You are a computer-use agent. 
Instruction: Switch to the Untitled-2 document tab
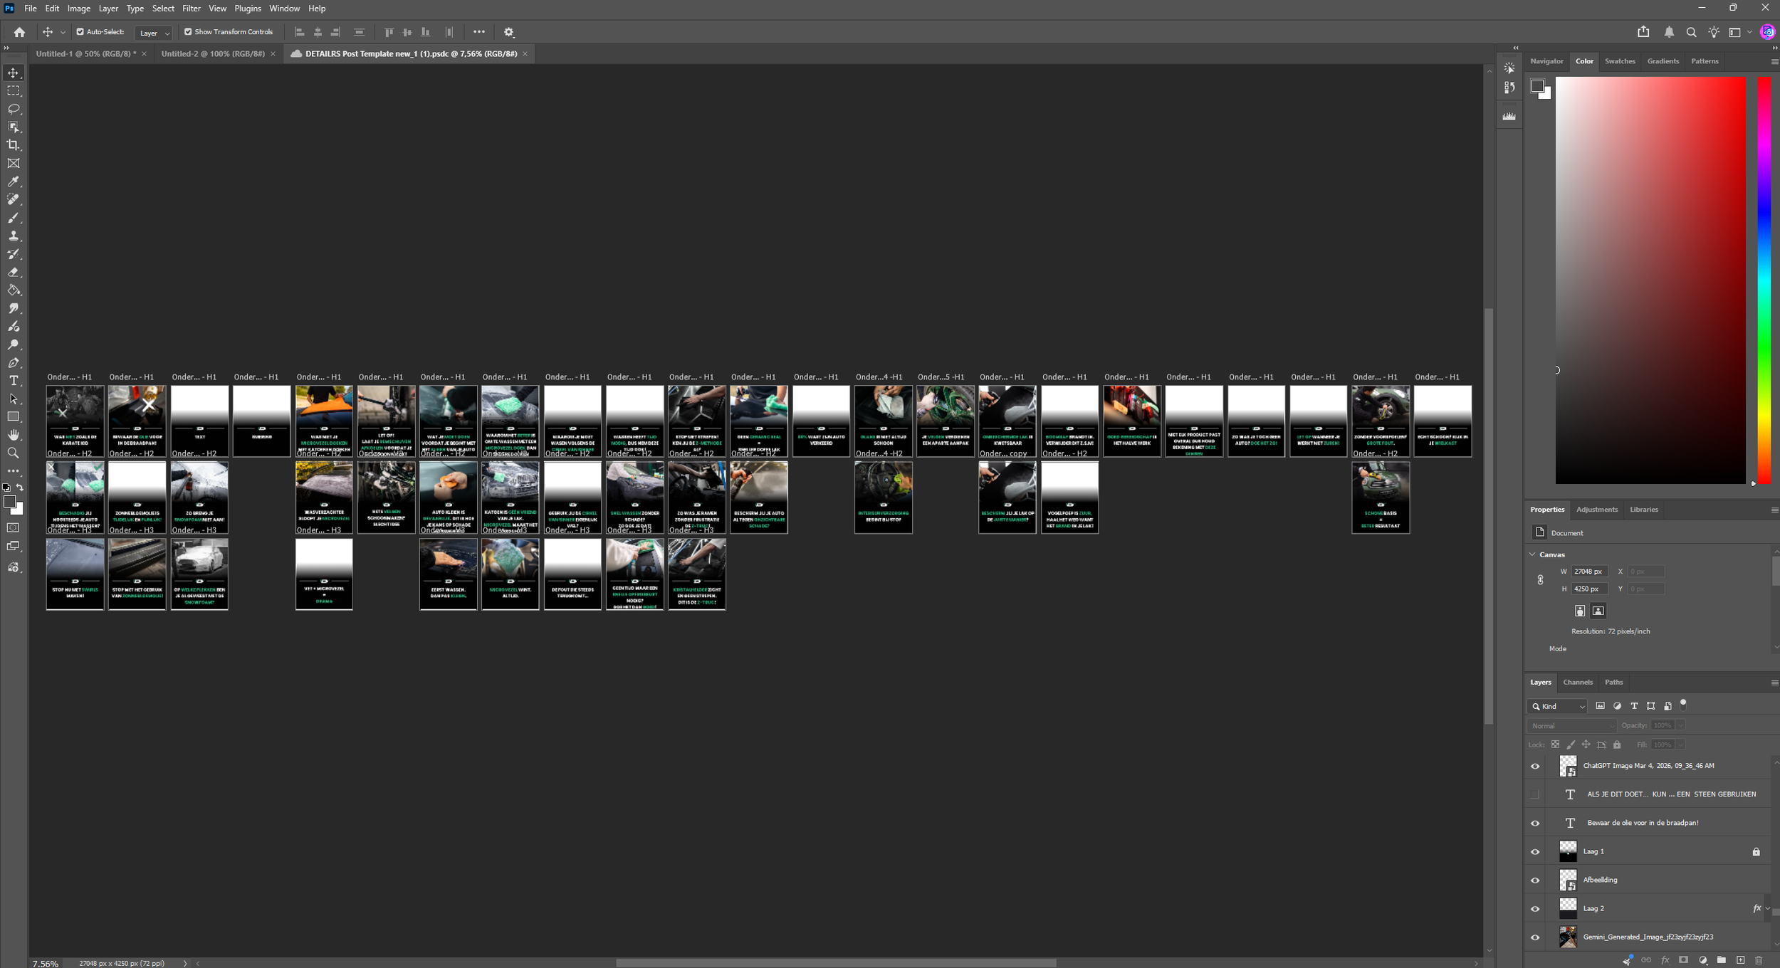click(x=213, y=54)
